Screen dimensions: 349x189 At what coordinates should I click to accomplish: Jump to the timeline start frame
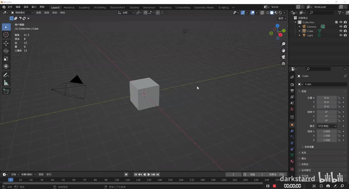(136, 175)
